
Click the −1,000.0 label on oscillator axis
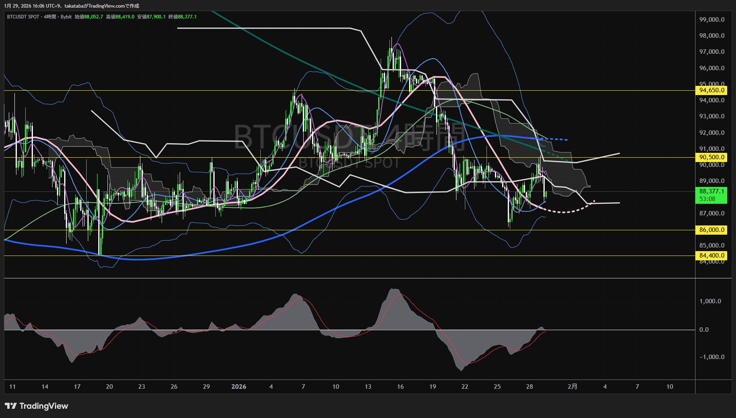(x=712, y=357)
